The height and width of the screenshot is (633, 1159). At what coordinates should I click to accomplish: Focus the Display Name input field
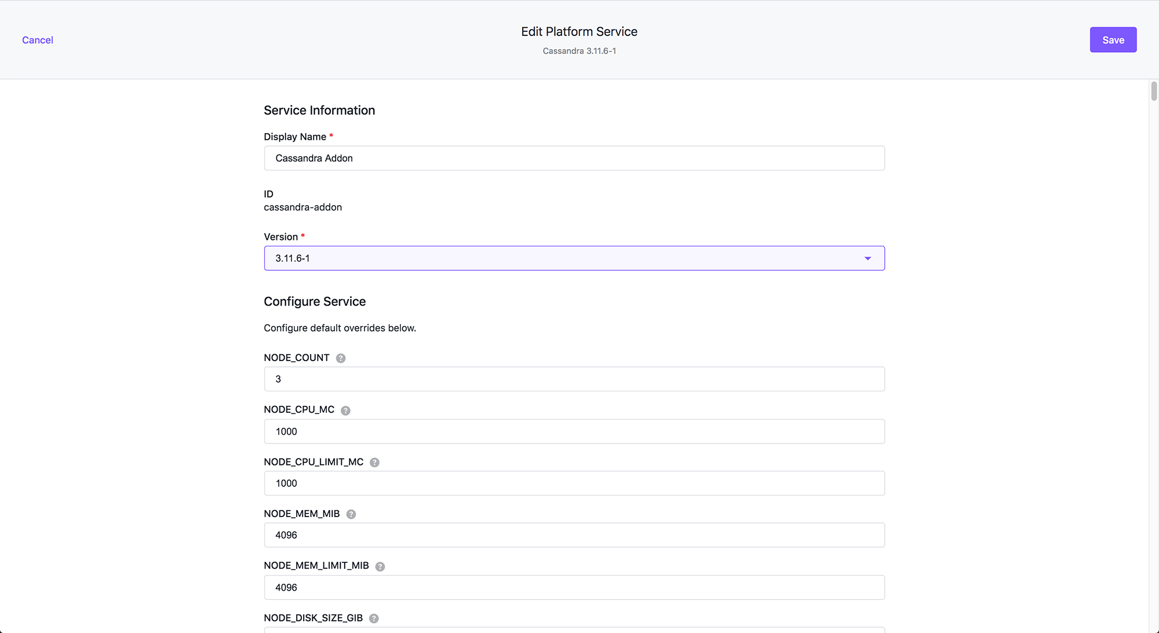click(574, 158)
